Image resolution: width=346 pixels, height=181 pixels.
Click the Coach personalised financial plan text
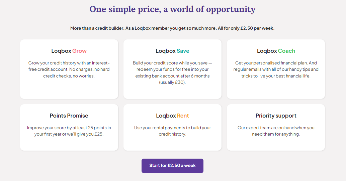276,69
